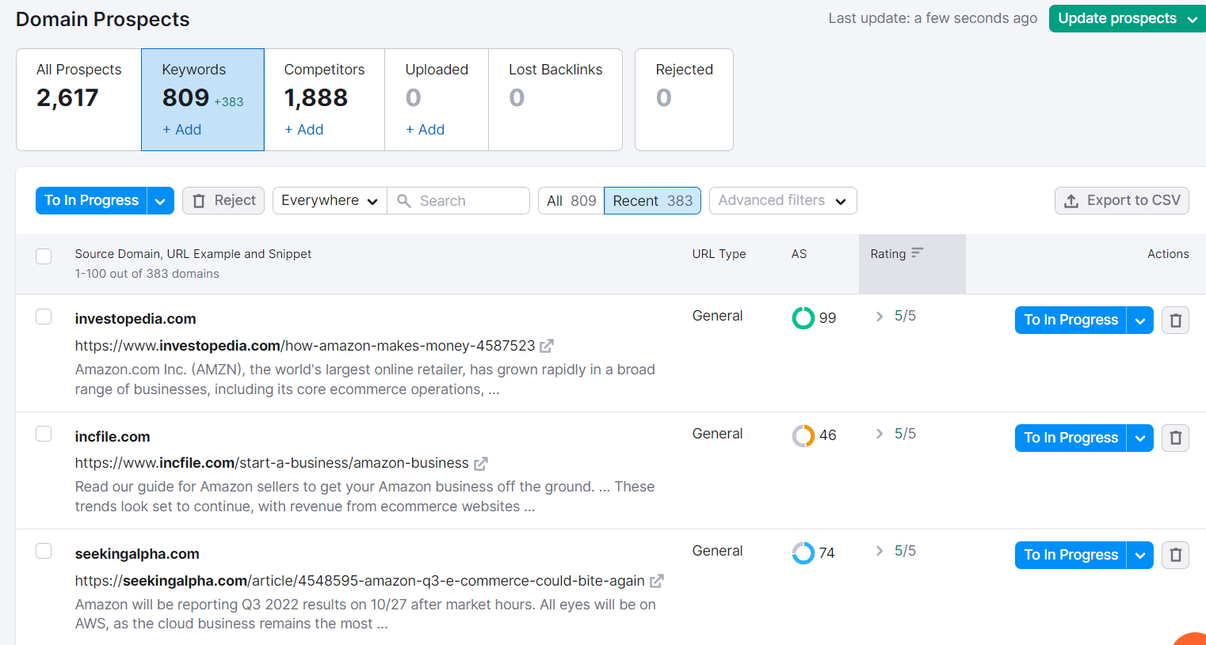Expand seekingalpha.com rating details chevron

880,551
